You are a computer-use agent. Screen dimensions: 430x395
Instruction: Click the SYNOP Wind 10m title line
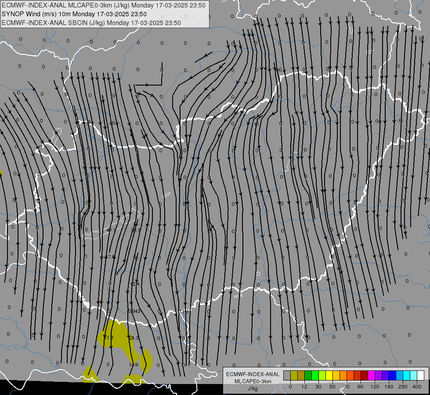[74, 14]
